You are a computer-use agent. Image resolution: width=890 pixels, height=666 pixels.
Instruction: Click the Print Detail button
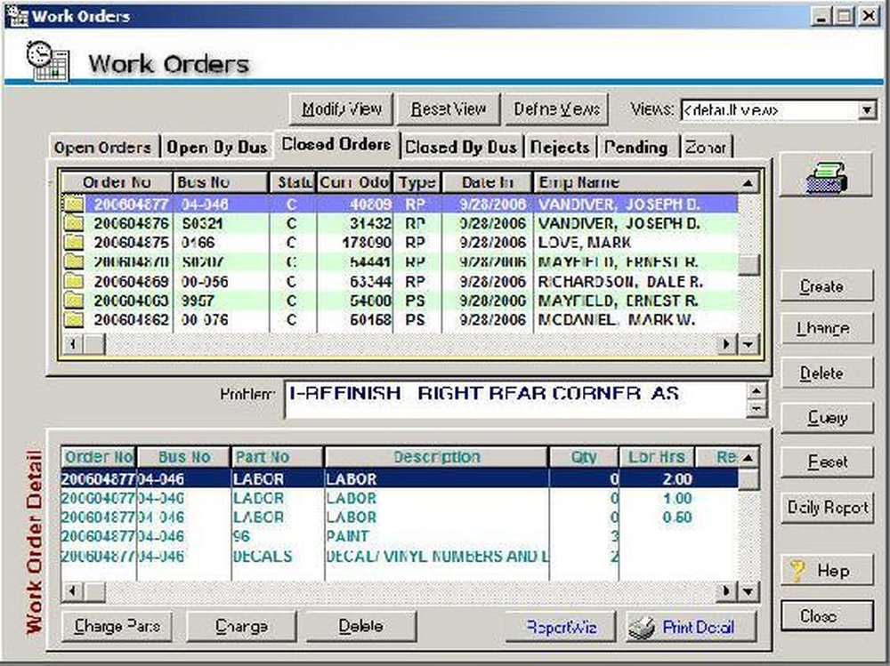691,626
